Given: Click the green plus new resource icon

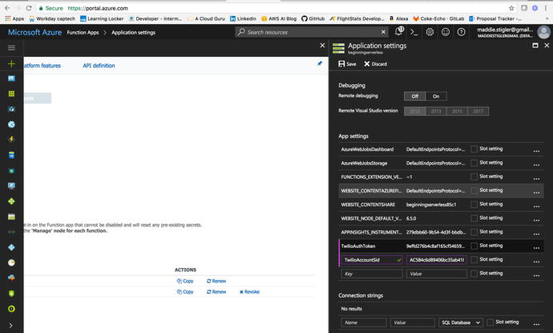Looking at the screenshot, I should (x=11, y=63).
